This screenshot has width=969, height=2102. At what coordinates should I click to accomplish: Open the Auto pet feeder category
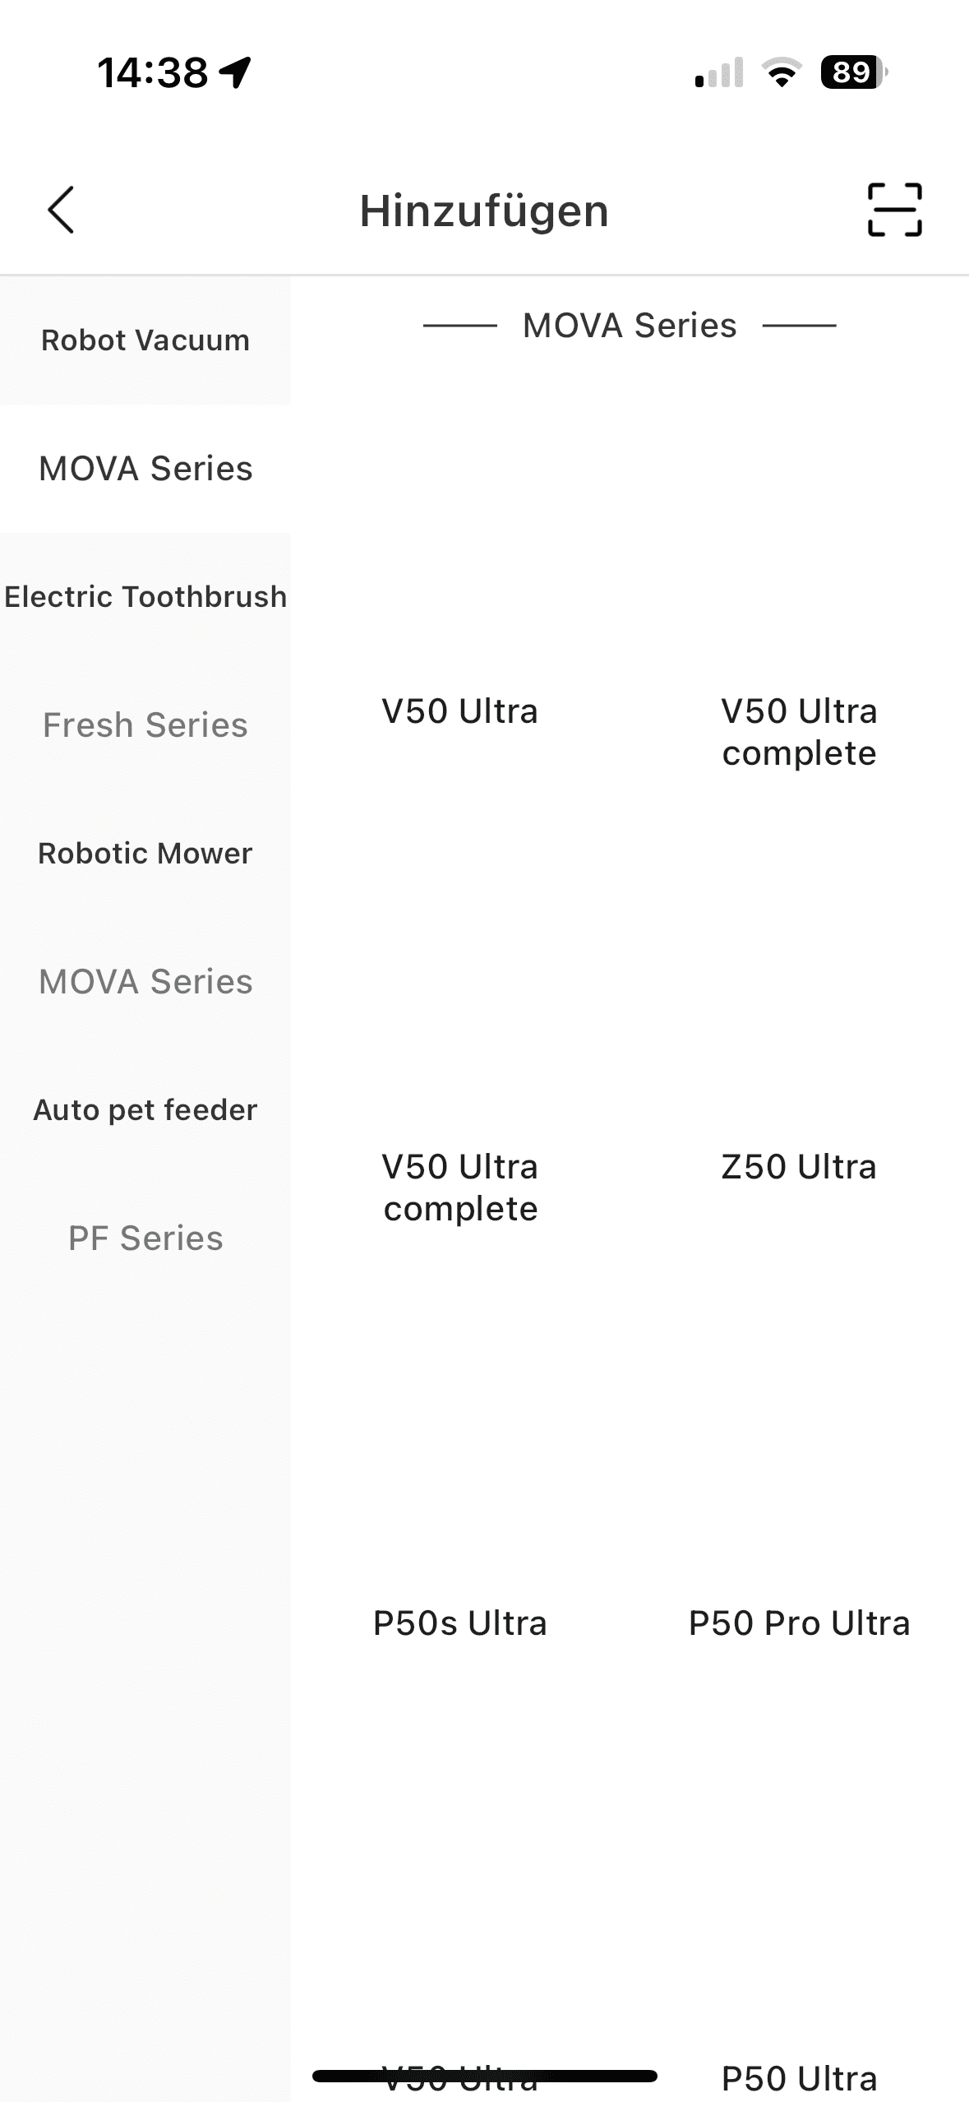point(145,1110)
